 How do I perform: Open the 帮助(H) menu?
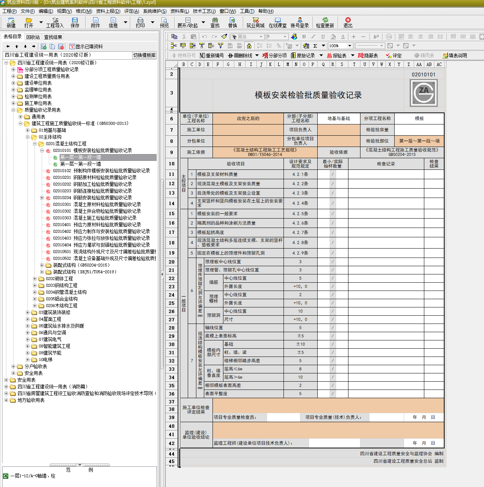[266, 11]
